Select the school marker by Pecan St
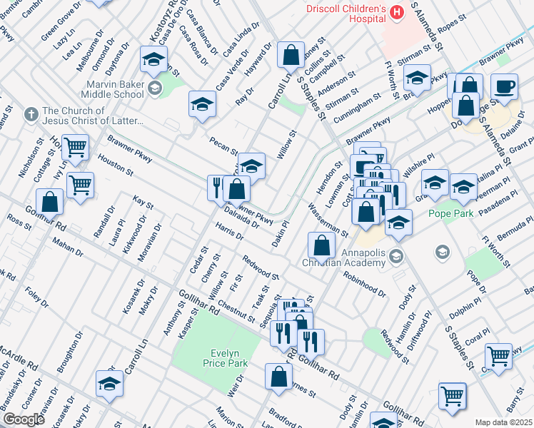Viewport: 534px width, 428px height. [252, 167]
